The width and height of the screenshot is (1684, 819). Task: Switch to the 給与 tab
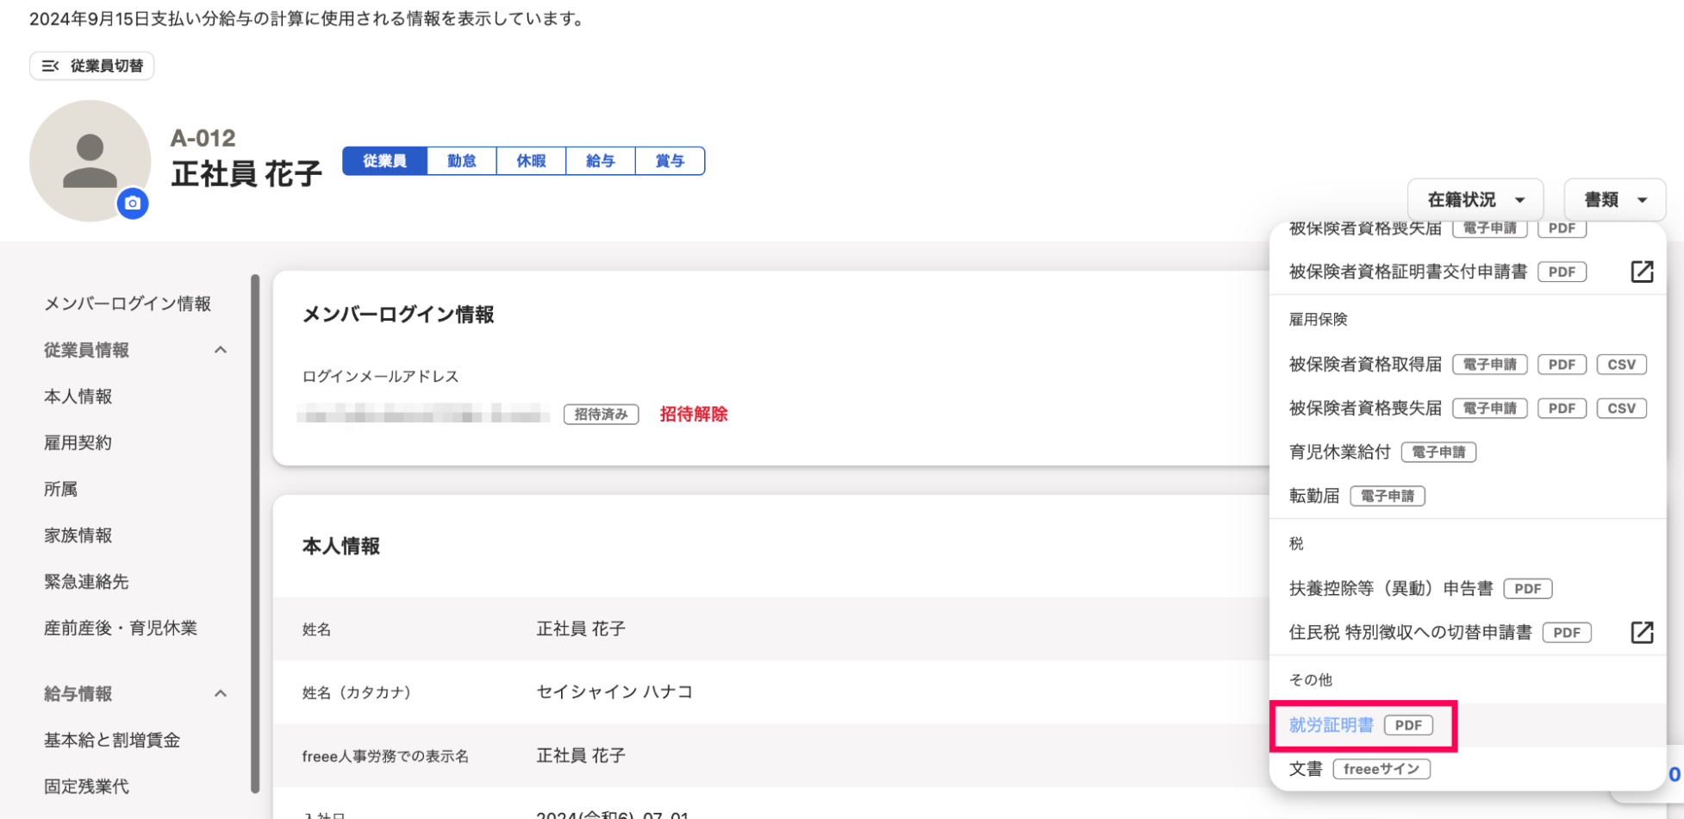tap(601, 161)
